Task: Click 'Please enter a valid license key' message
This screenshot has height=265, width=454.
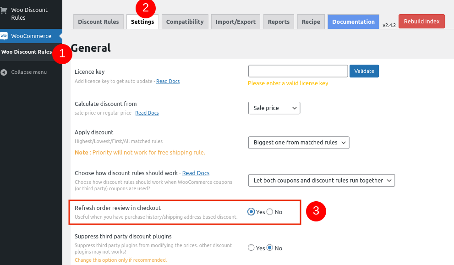Action: point(288,83)
